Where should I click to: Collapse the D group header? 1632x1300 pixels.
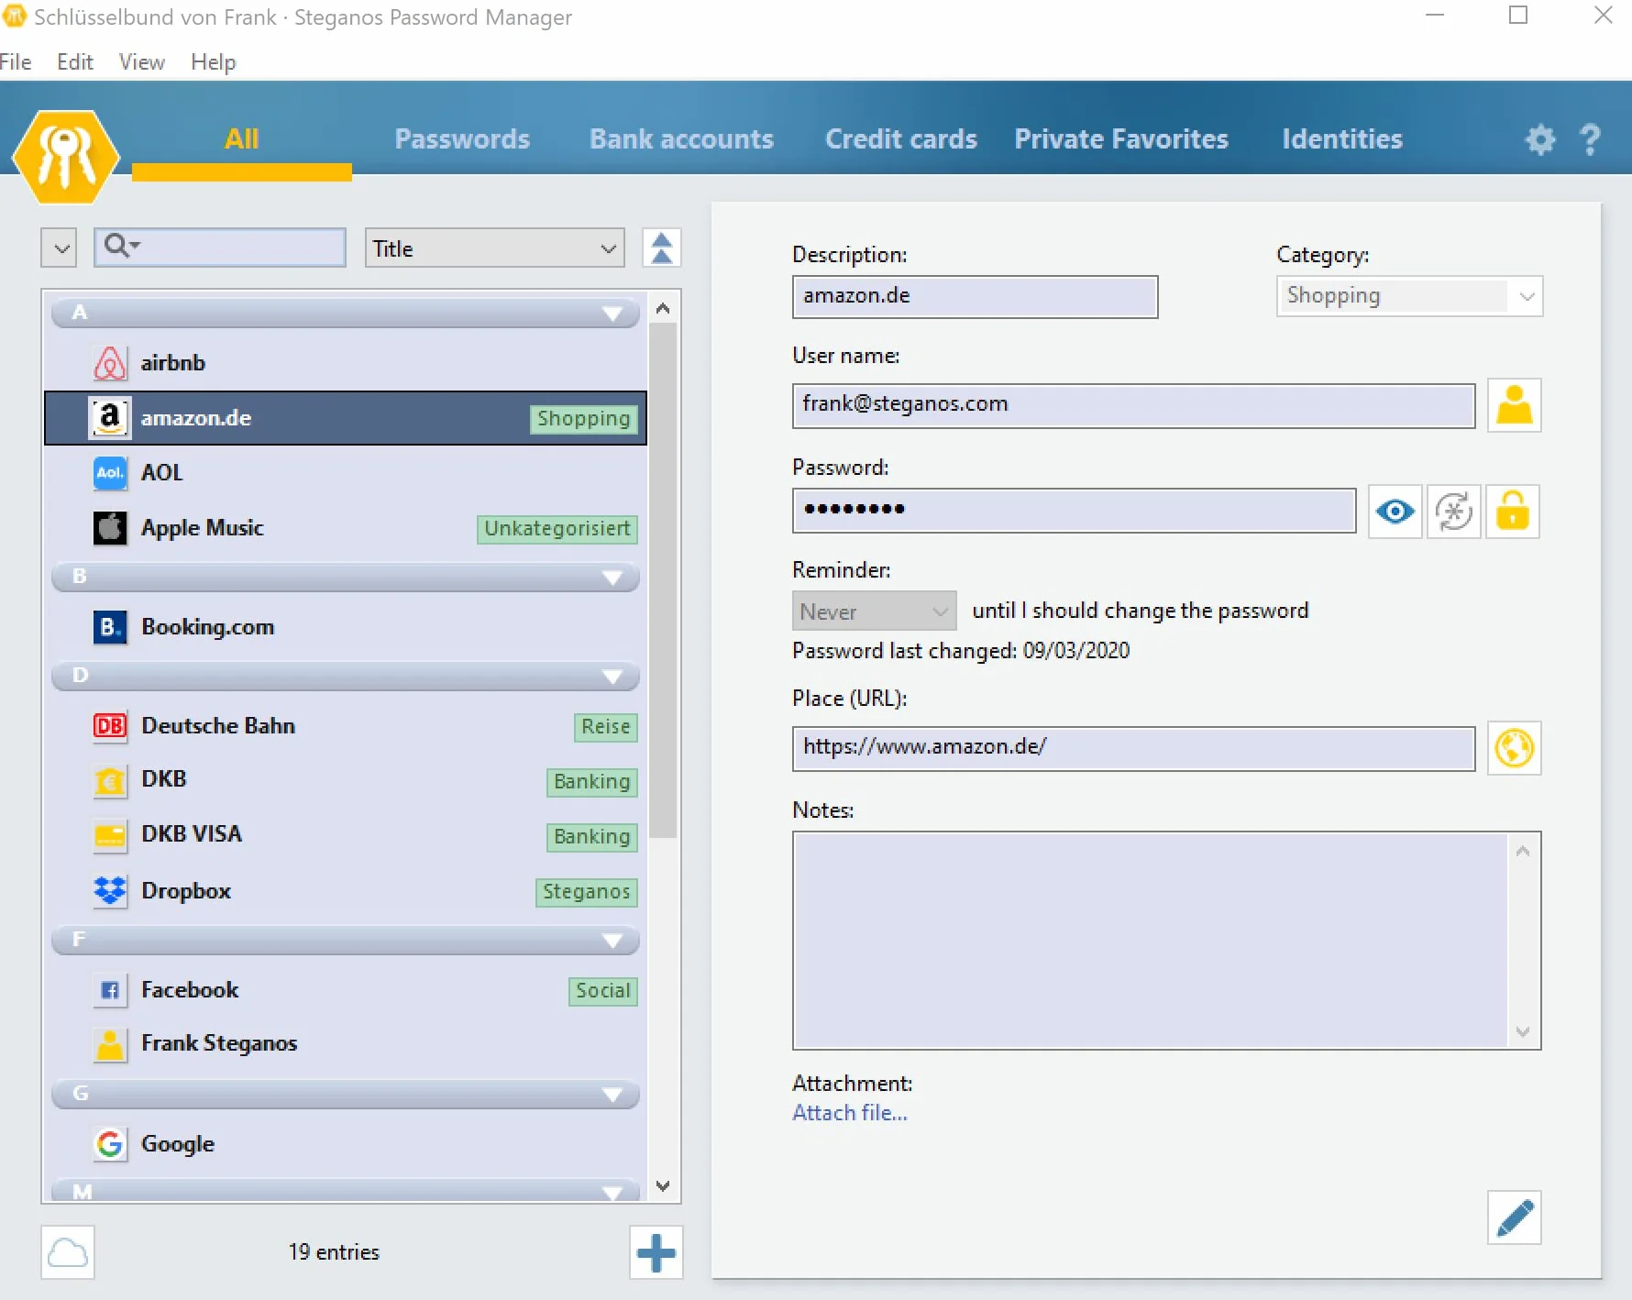point(612,677)
